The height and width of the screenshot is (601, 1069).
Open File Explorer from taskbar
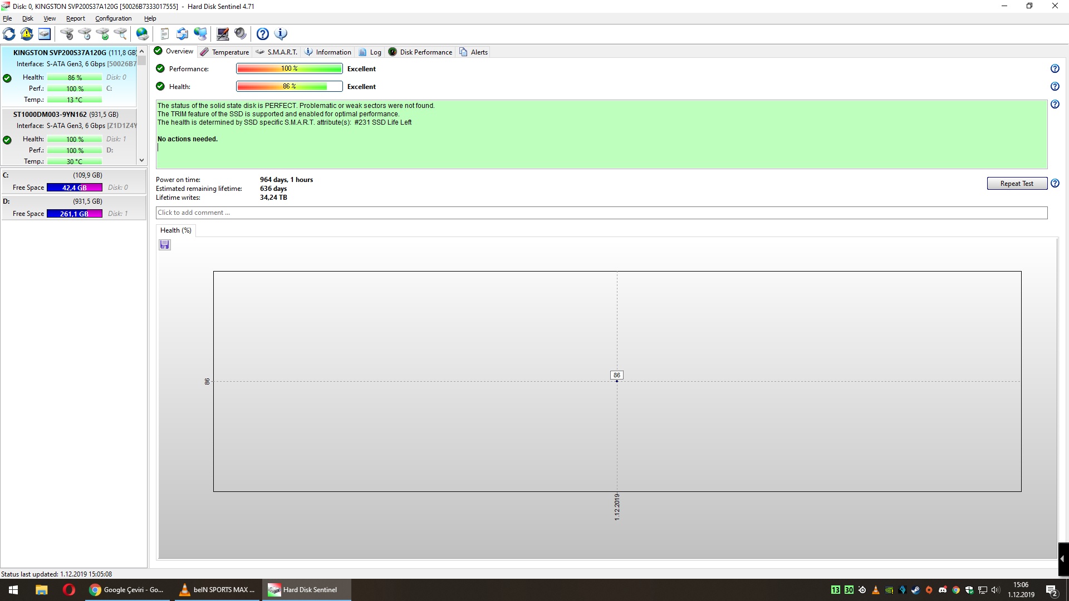pos(42,590)
